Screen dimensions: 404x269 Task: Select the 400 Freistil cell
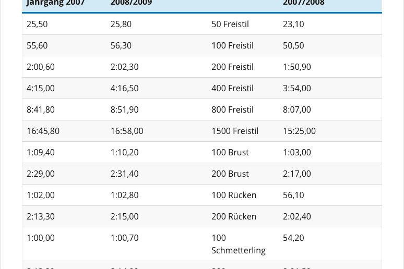(x=232, y=88)
